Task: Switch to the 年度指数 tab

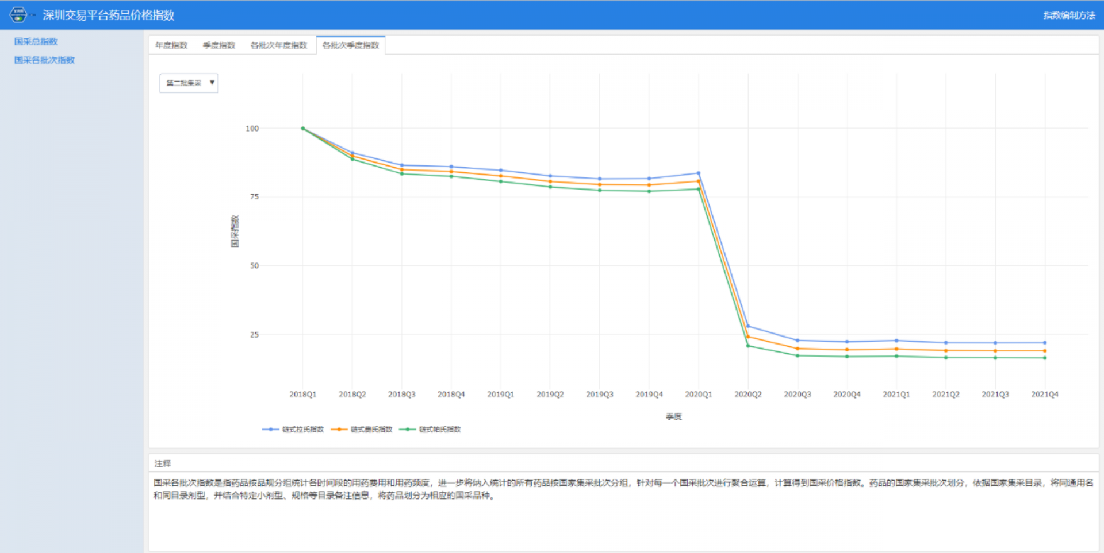Action: tap(171, 45)
